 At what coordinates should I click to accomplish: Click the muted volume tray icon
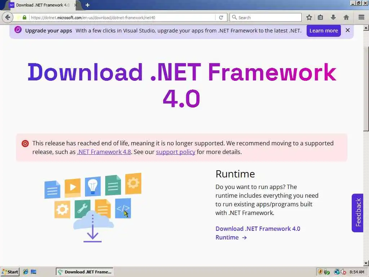pos(343,272)
